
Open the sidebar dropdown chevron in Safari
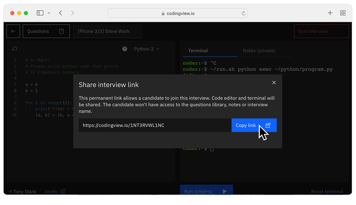tap(49, 13)
